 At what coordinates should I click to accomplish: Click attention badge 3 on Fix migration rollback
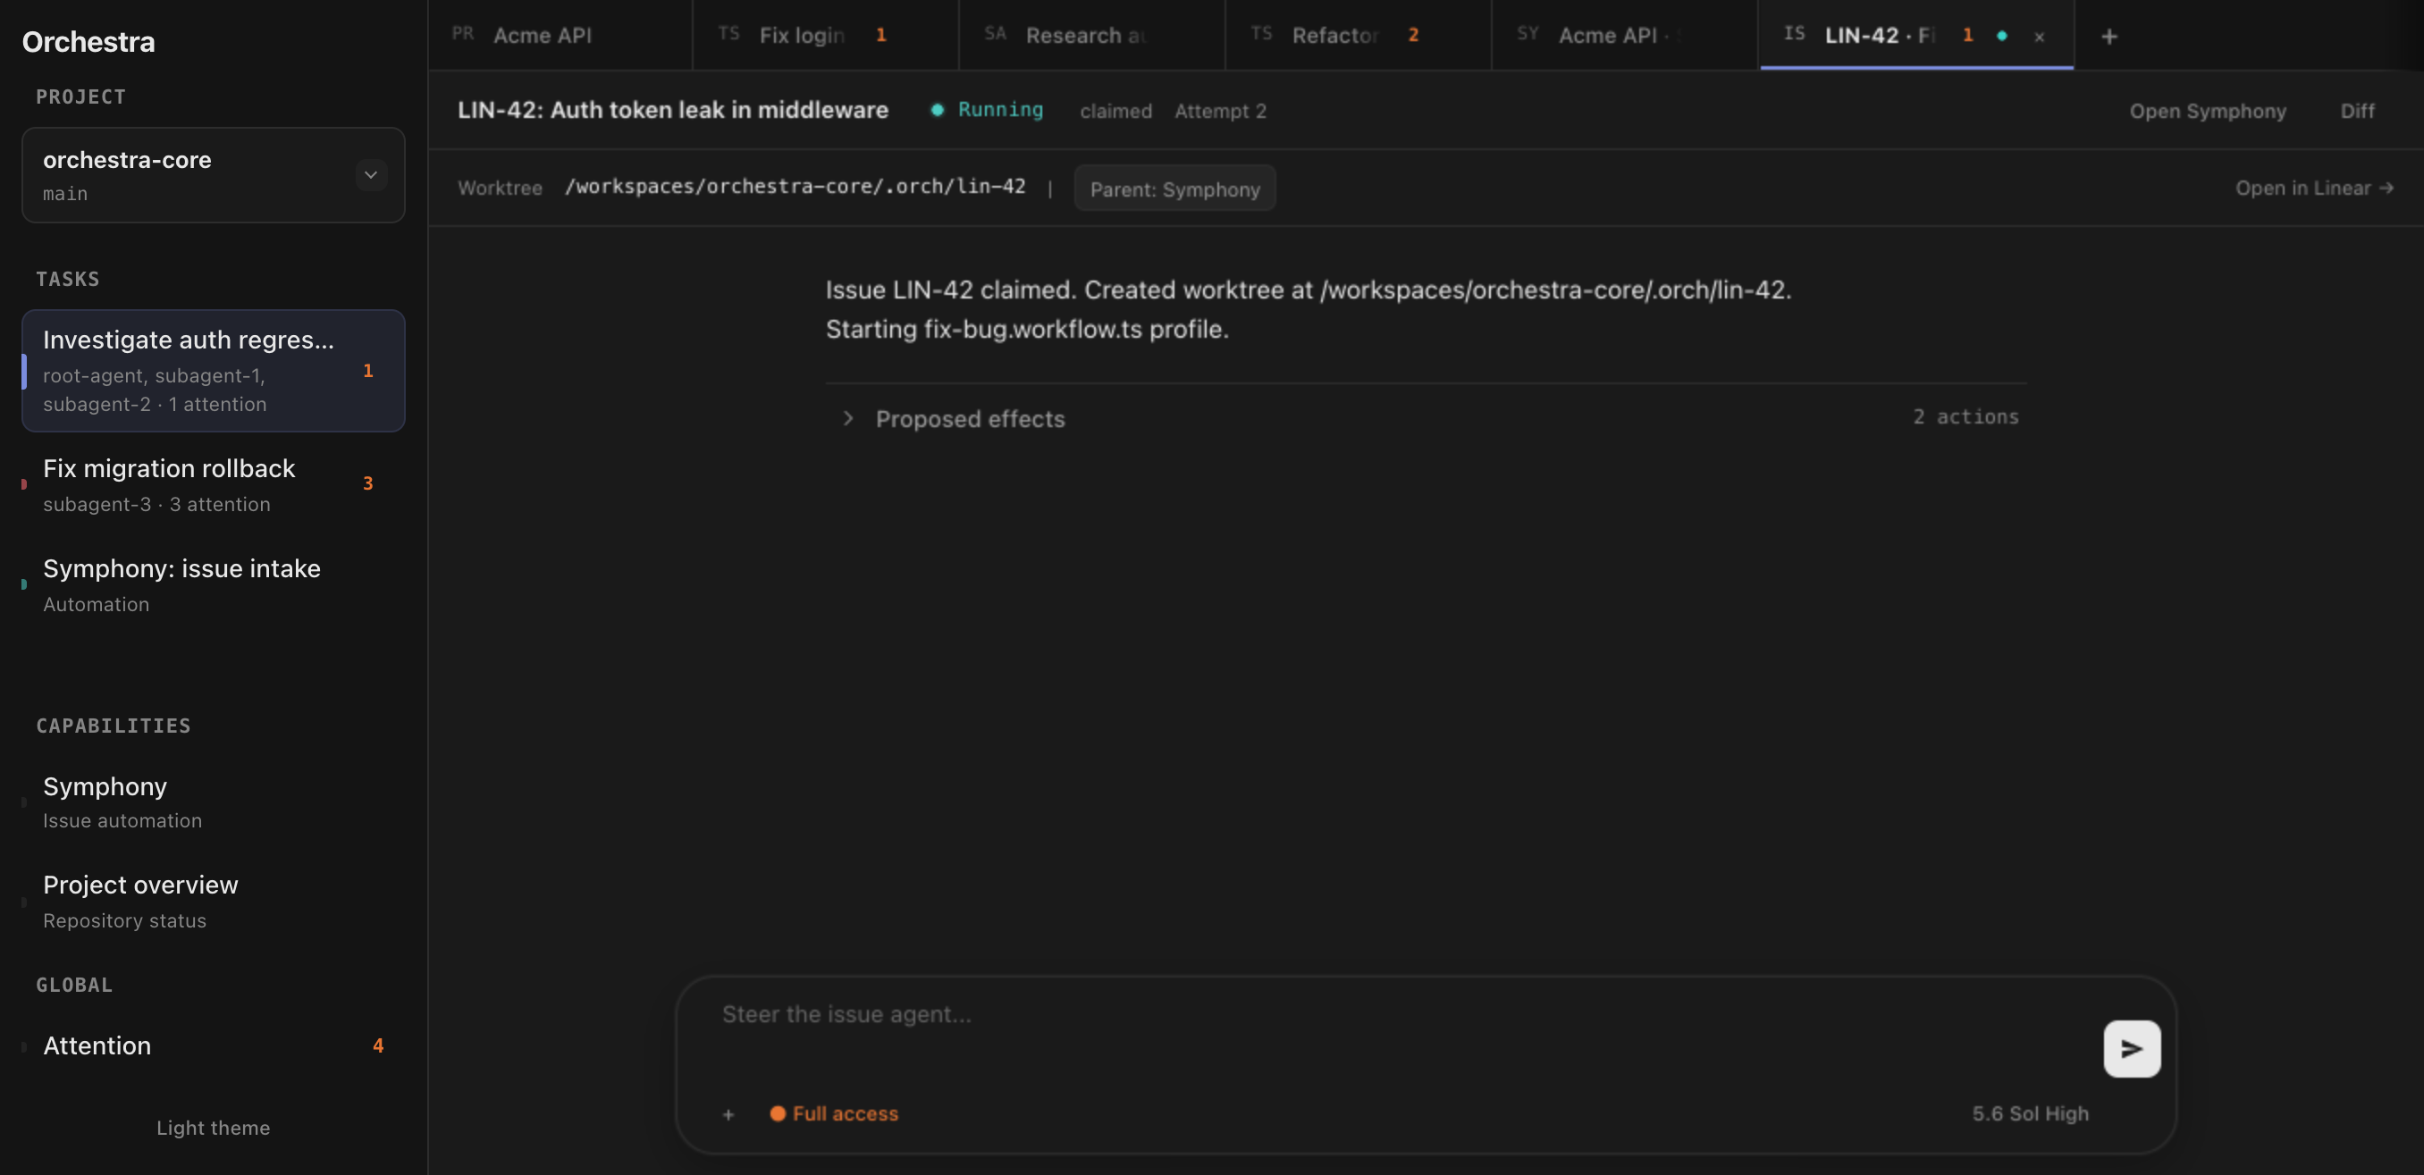(368, 483)
